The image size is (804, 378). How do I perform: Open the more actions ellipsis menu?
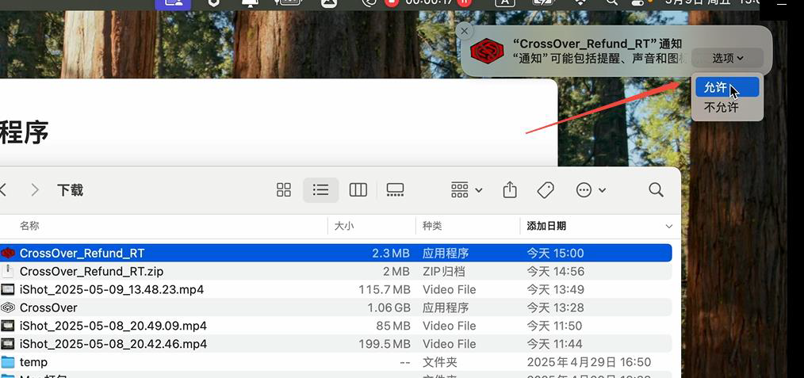click(591, 190)
